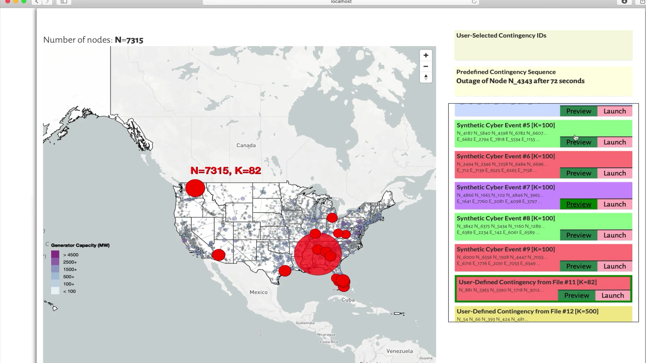Click the User-Selected Contingency IDs box
Viewport: 646px width, 363px height.
pyautogui.click(x=543, y=46)
